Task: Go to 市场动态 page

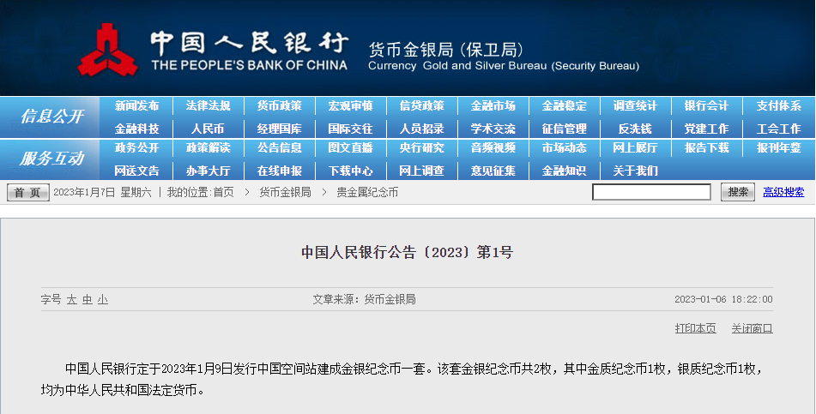Action: 564,147
